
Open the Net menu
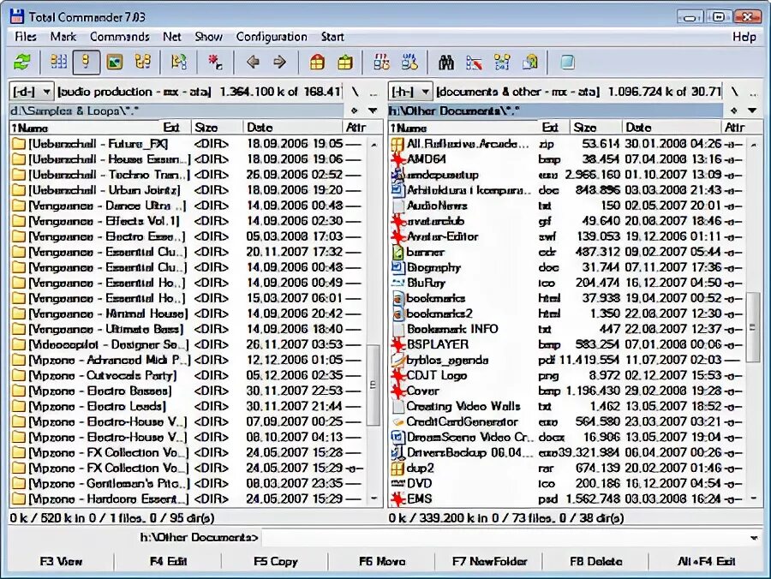click(172, 37)
